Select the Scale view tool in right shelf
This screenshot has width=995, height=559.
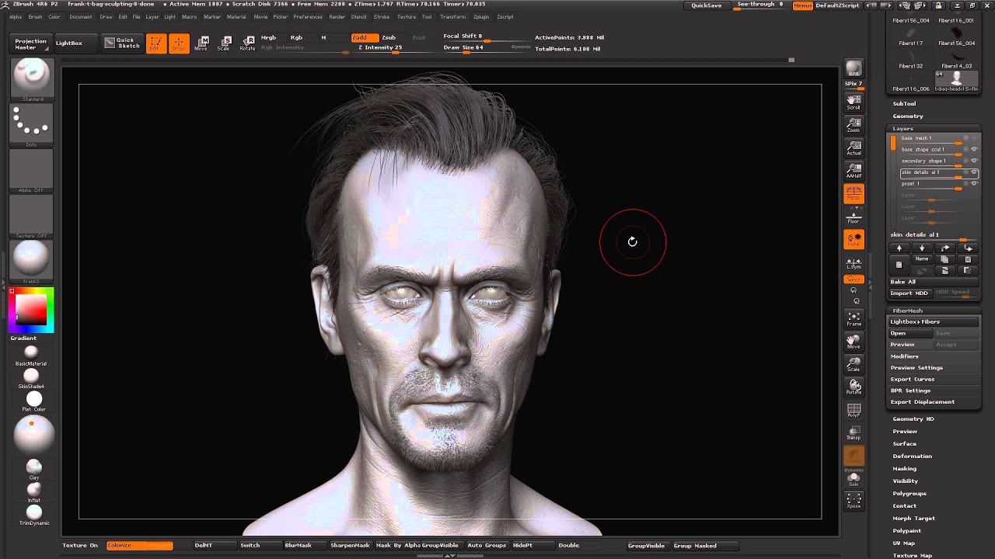(x=854, y=364)
